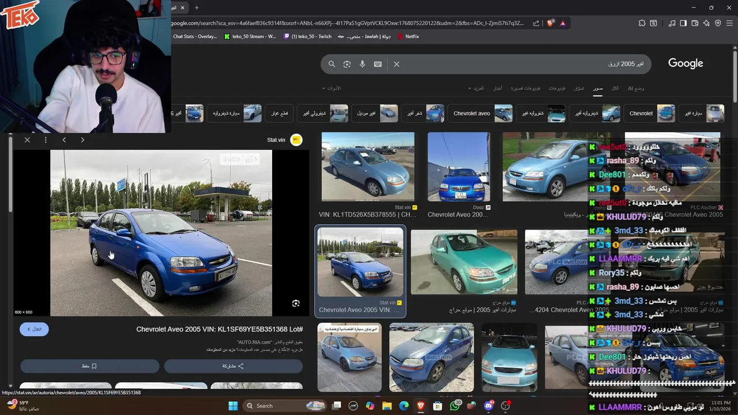Viewport: 738px width, 415px height.
Task: Open the on-screen keyboard input tool
Action: coord(378,64)
